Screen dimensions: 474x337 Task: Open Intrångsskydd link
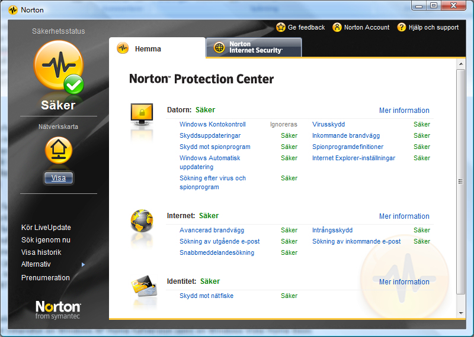point(332,230)
